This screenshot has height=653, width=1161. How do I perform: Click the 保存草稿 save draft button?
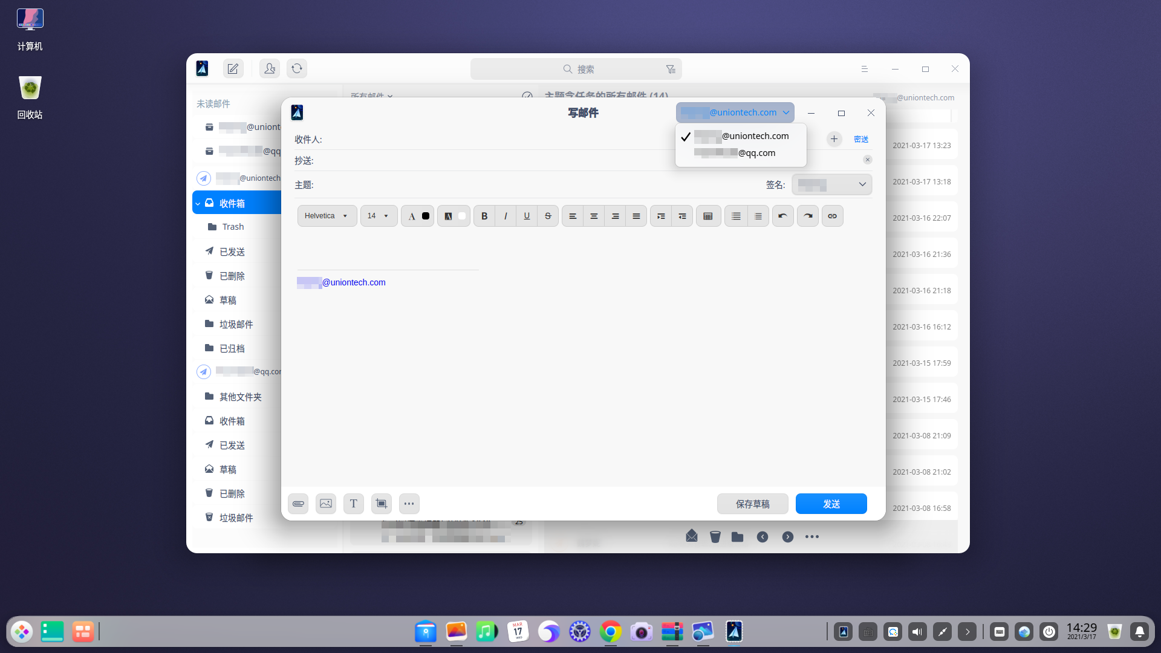752,504
